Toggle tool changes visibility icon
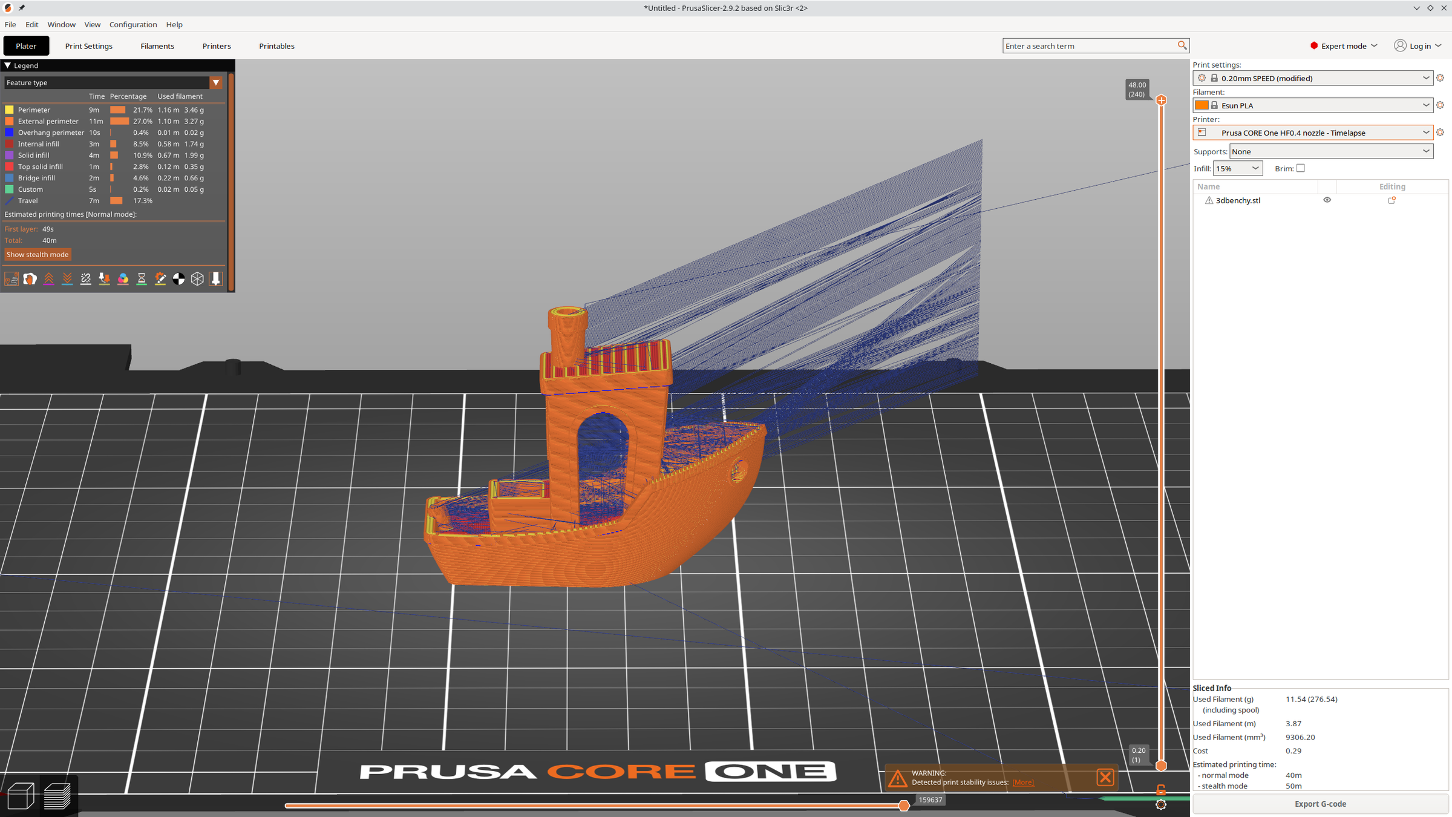 pos(105,278)
